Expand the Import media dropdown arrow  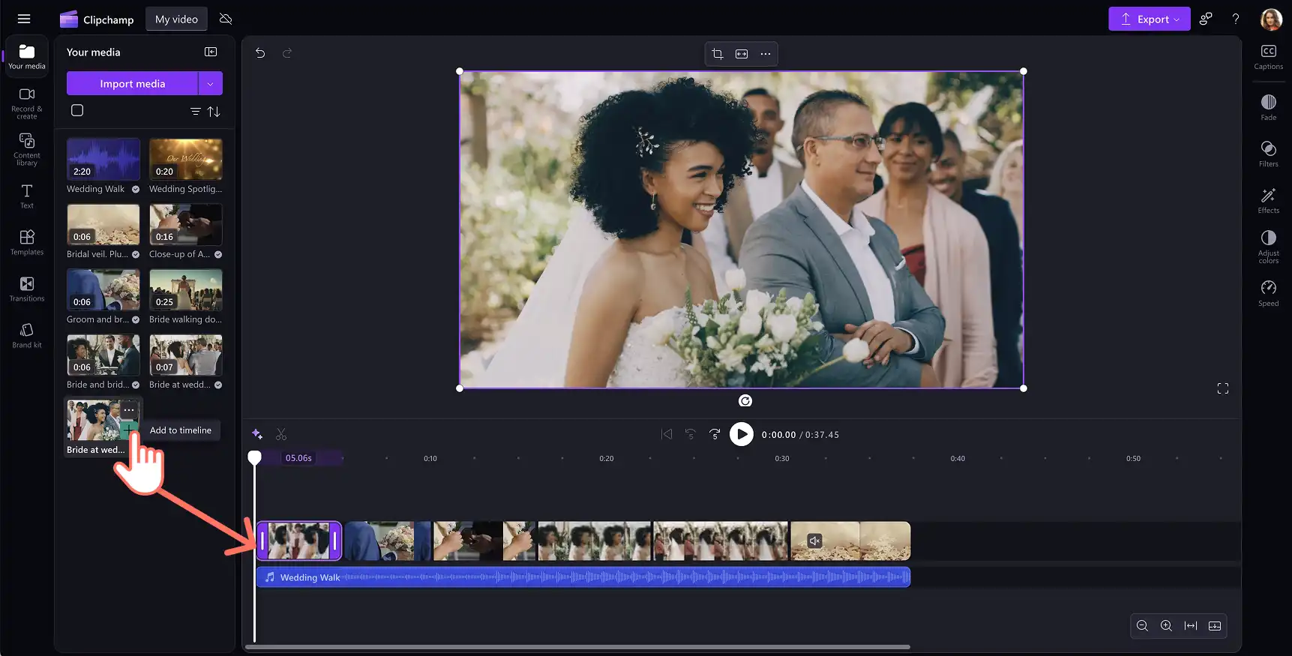[x=211, y=84]
